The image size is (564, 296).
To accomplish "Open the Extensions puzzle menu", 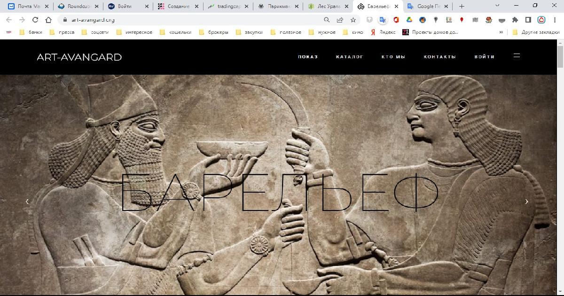I will (x=515, y=20).
